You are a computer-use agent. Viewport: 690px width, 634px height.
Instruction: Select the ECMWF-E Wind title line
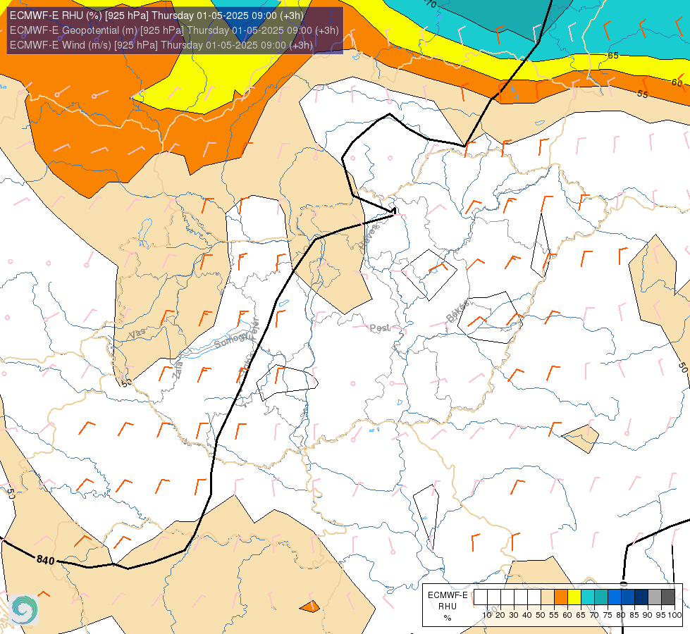click(x=161, y=45)
